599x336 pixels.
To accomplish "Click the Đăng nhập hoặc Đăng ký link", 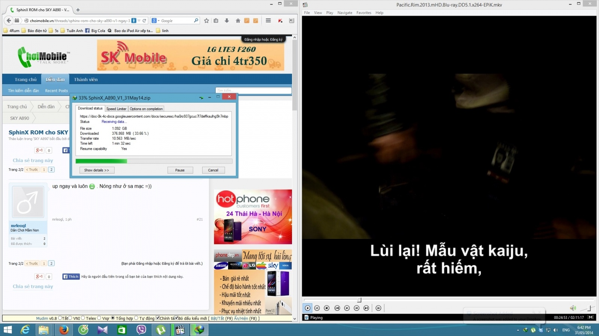I will pyautogui.click(x=264, y=39).
